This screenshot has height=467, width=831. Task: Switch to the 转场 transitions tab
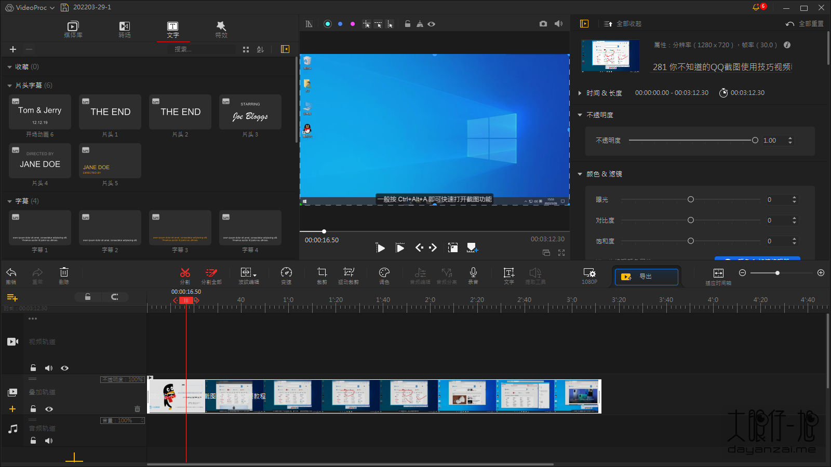point(125,29)
